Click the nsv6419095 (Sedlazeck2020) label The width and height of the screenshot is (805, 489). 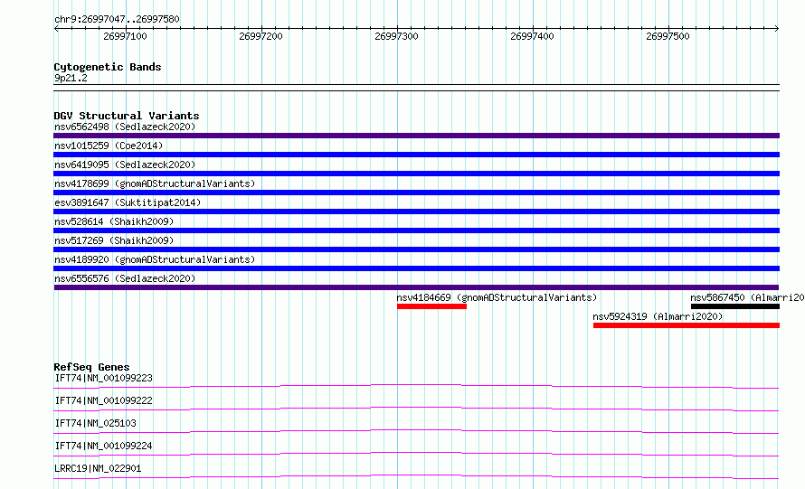(125, 165)
